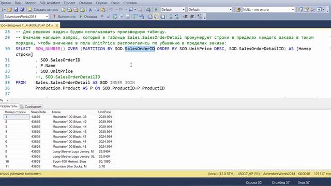
Task: Create an Analysis Services MDX query
Action: click(x=70, y=10)
